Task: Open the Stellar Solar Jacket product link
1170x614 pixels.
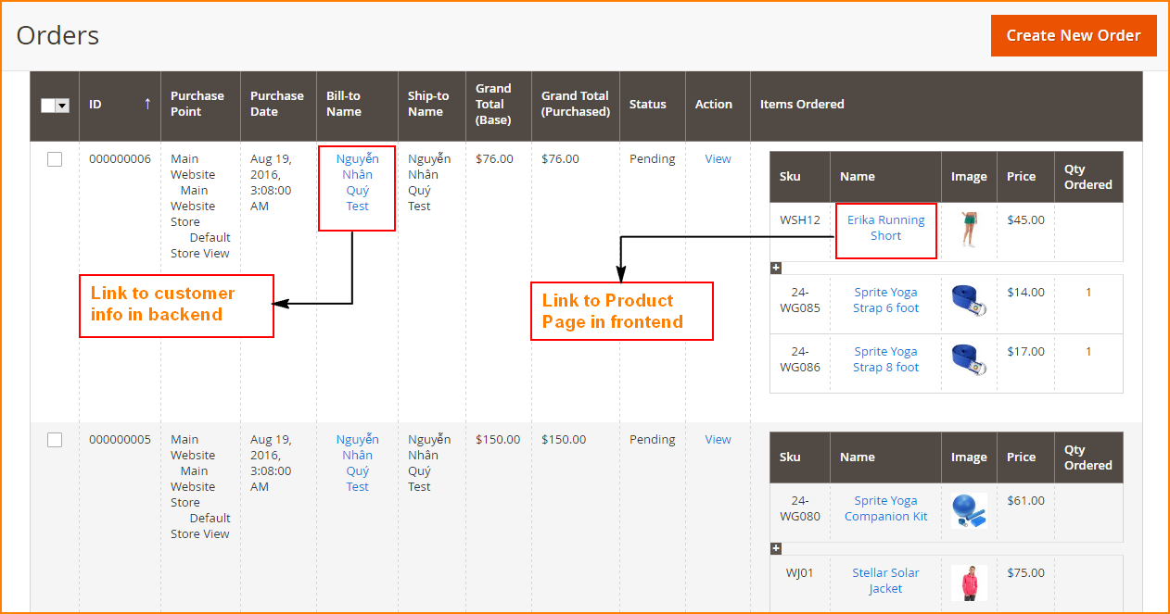Action: (x=885, y=581)
